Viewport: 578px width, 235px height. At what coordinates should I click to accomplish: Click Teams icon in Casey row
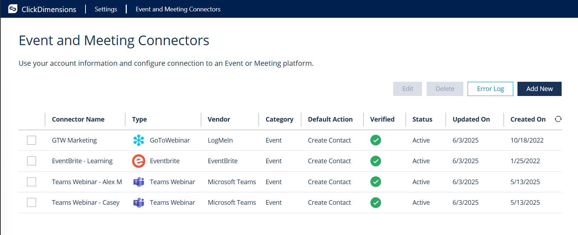[139, 203]
